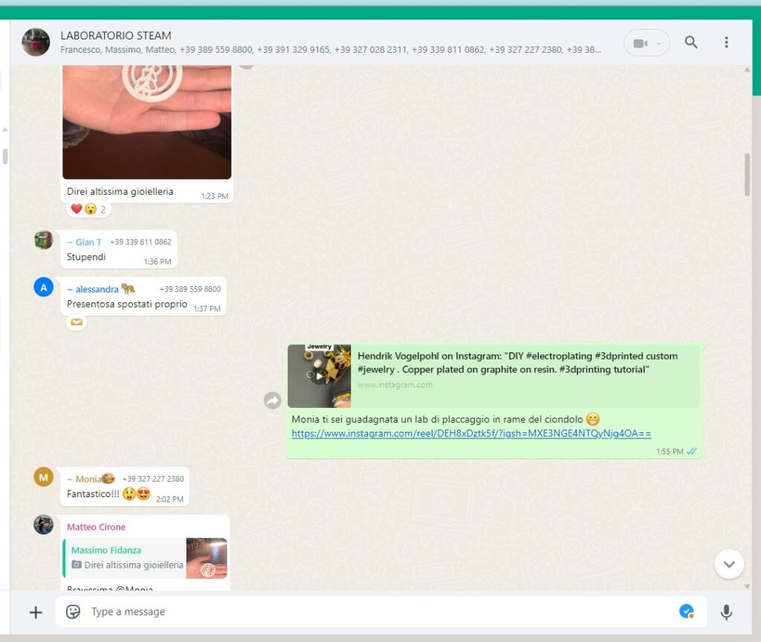Open Gian T's profile avatar
Viewport: 761px width, 642px height.
pyautogui.click(x=44, y=240)
